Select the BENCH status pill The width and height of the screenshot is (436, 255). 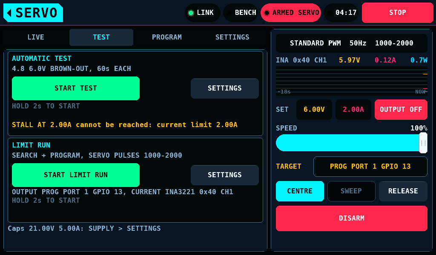241,13
